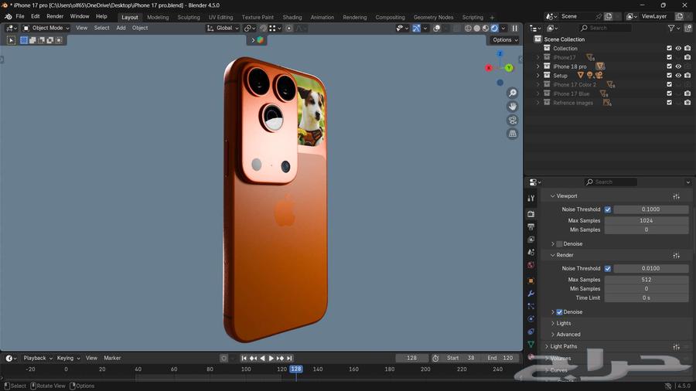Expand the Advanced subpanel
696x391 pixels.
[553, 335]
